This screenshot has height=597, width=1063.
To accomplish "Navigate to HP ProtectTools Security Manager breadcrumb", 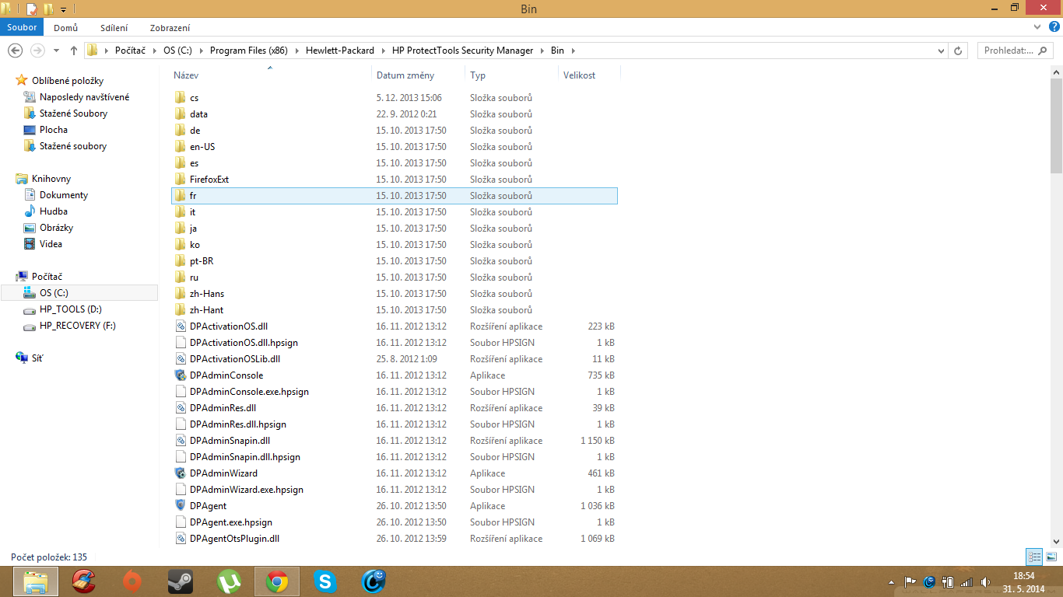I will pos(462,51).
